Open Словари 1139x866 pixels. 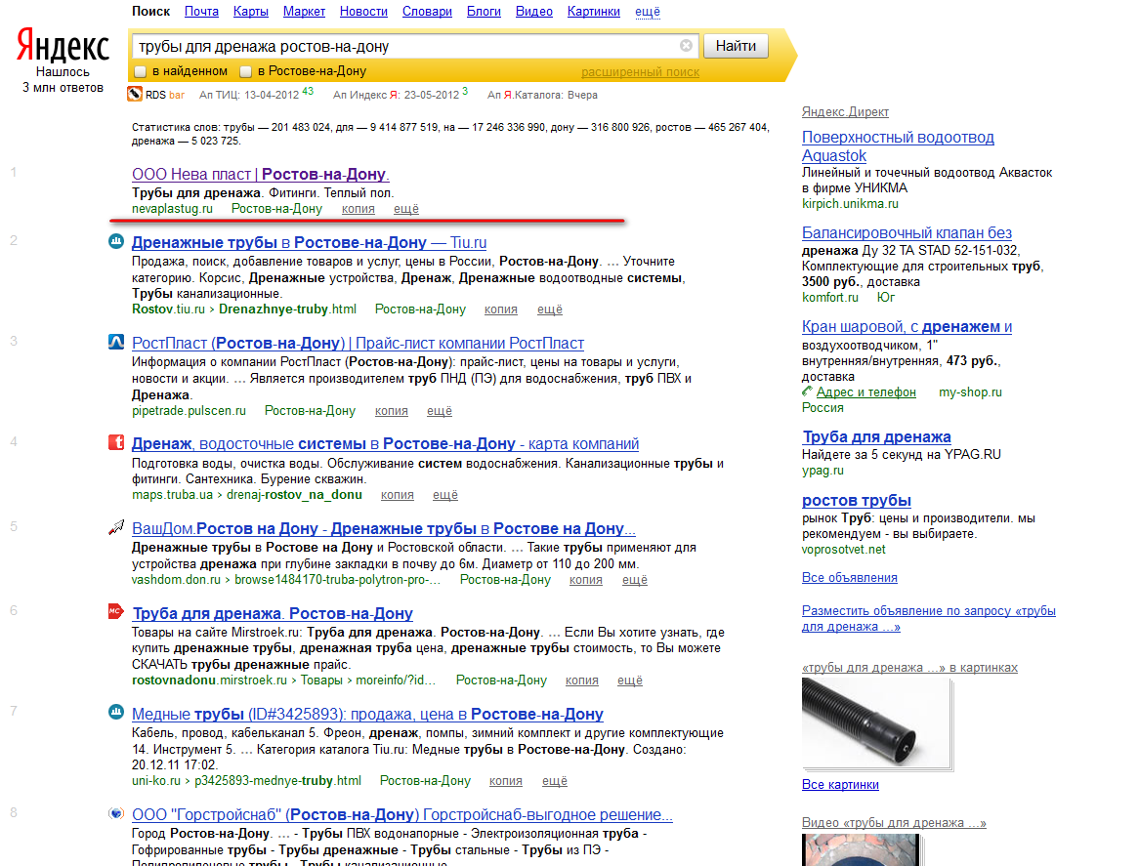click(427, 12)
